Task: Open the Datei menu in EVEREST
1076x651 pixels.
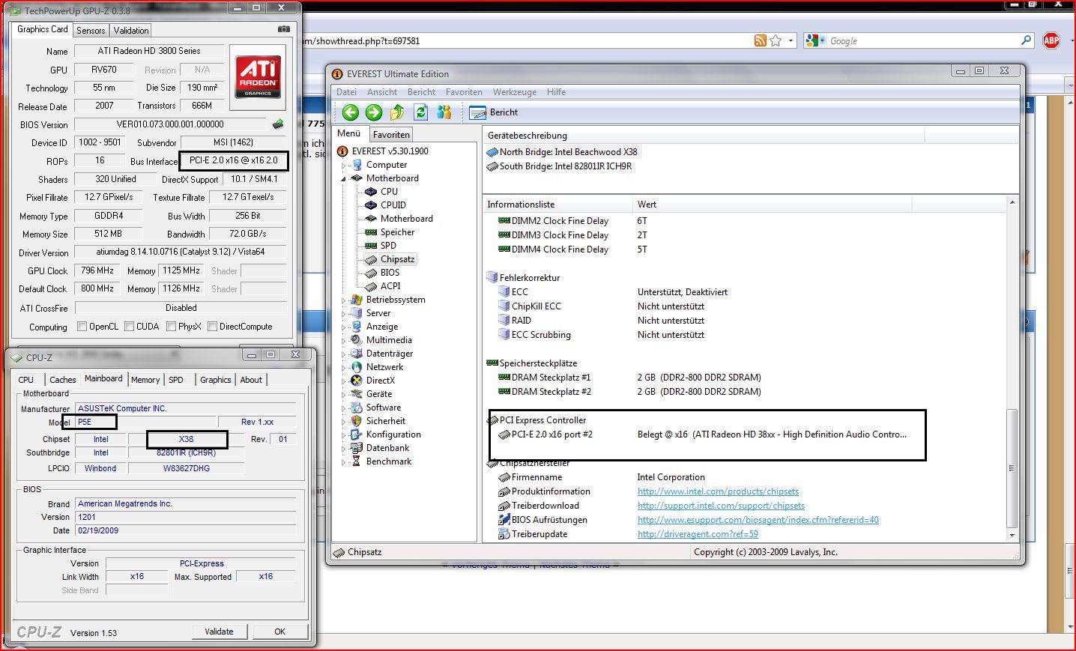Action: (347, 92)
